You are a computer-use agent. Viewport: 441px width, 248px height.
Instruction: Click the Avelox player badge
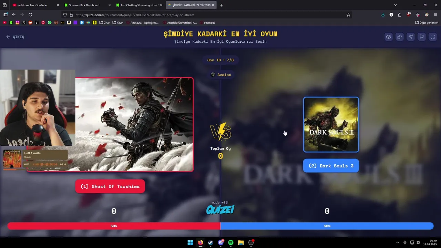pyautogui.click(x=220, y=75)
